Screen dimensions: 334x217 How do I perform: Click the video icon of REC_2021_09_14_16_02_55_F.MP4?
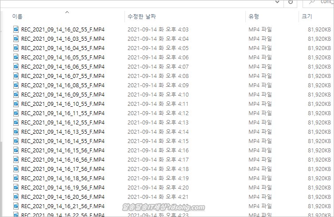click(x=16, y=29)
